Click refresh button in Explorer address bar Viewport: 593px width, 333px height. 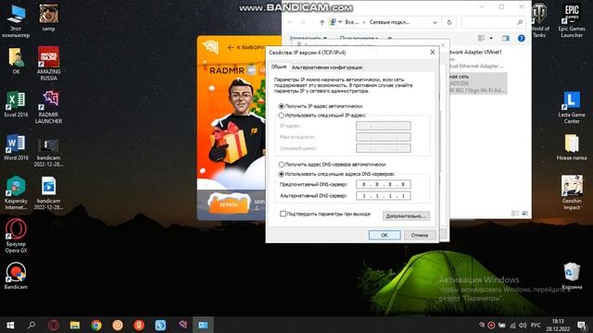449,22
